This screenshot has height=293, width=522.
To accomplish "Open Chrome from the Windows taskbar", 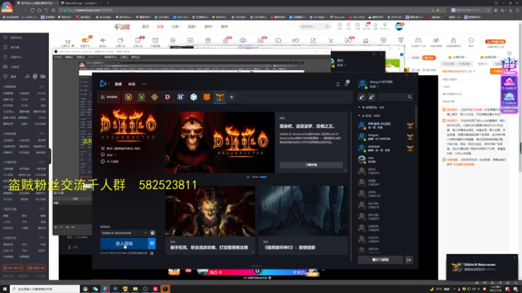I will (x=85, y=289).
